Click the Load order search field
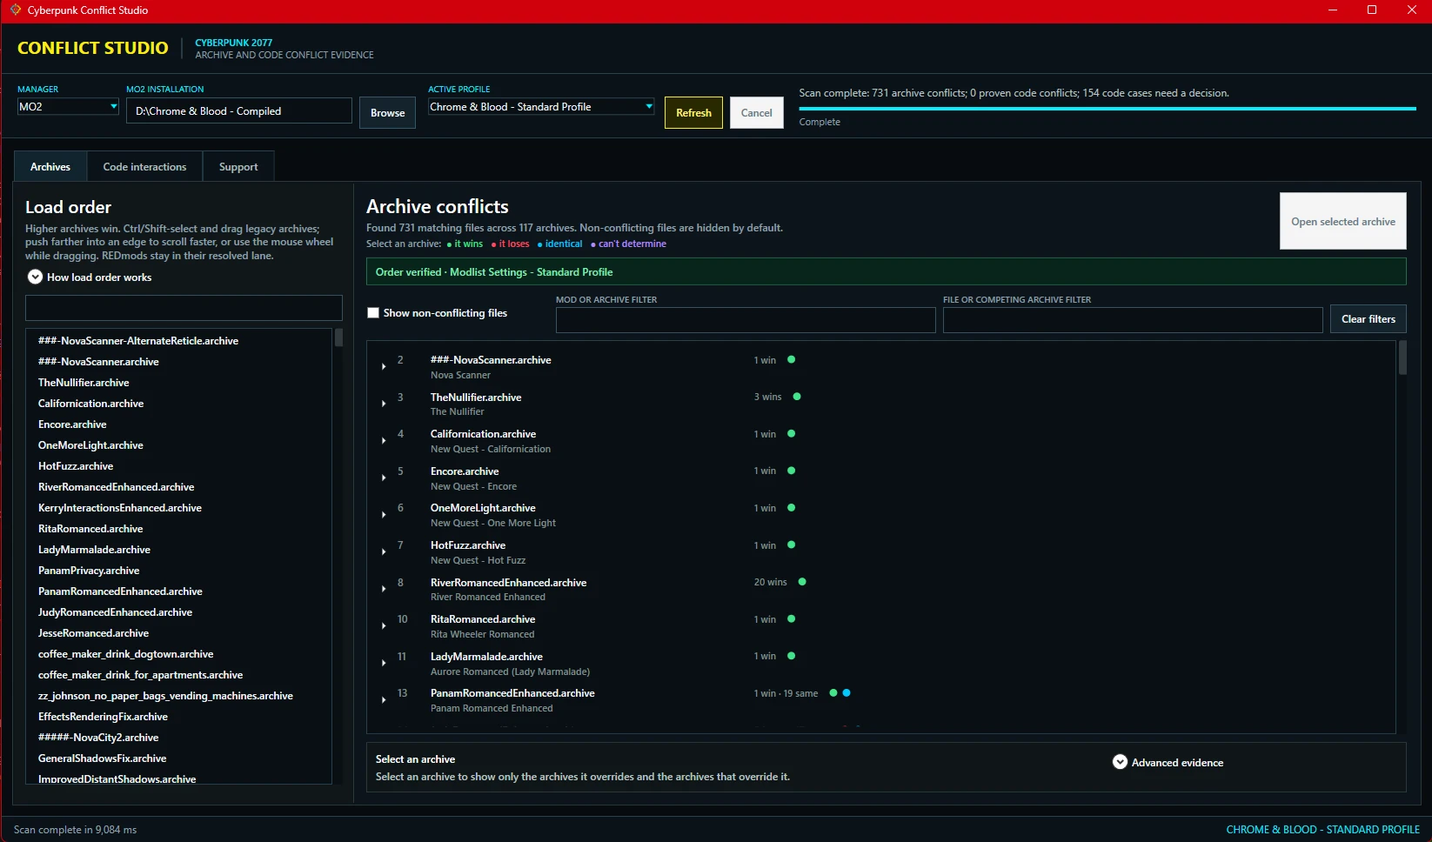 click(184, 308)
